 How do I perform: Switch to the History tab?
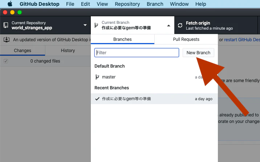pyautogui.click(x=68, y=51)
